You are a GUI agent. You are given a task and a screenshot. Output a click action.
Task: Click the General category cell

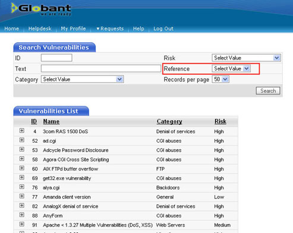click(x=165, y=197)
